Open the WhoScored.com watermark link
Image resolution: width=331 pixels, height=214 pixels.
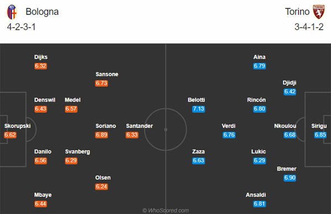[165, 210]
